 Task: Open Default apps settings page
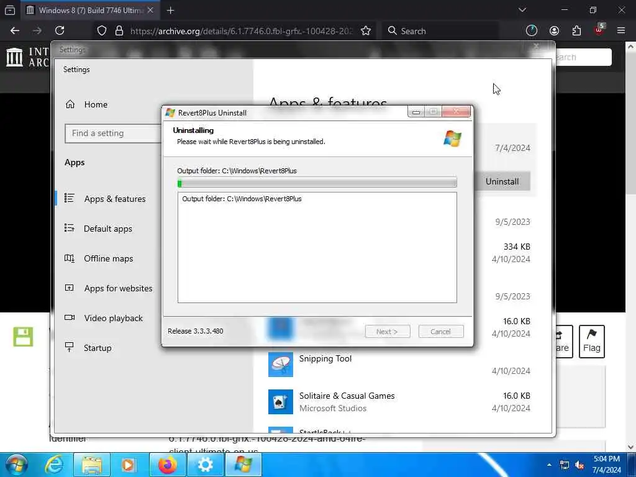pyautogui.click(x=108, y=229)
